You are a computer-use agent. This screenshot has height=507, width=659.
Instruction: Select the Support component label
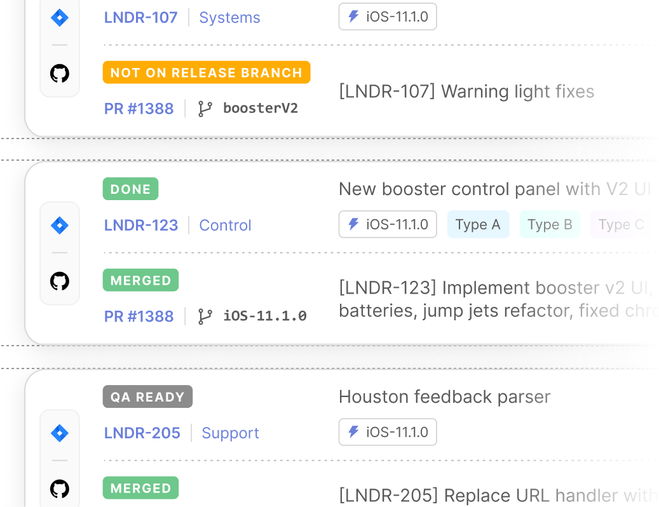(230, 433)
